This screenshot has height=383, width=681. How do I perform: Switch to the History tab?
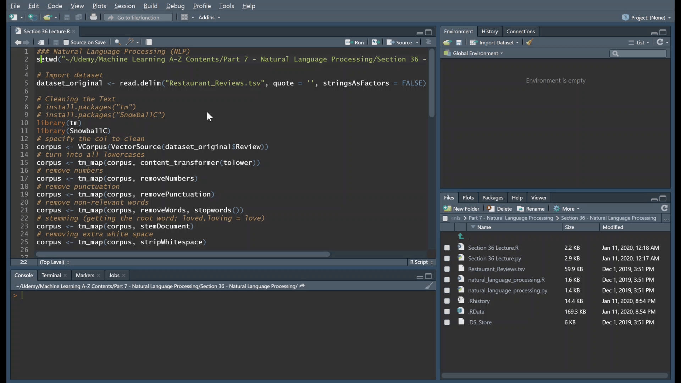(x=489, y=32)
